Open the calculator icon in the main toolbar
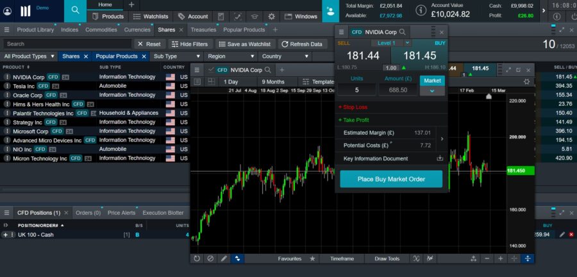The height and width of the screenshot is (277, 577). [x=221, y=17]
